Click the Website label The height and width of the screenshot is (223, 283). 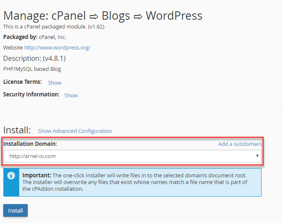point(13,47)
